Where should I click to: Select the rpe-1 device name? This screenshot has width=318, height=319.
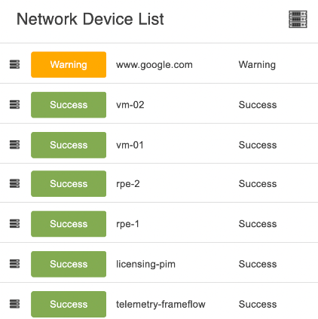127,224
